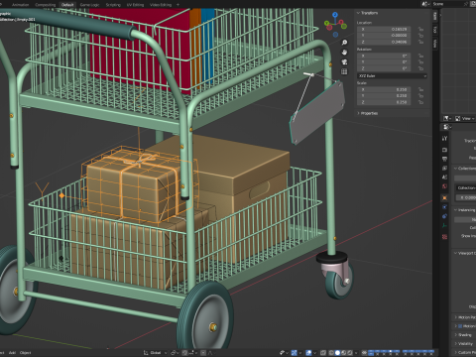Select material preview shading icon
Image resolution: width=476 pixels, height=357 pixels.
click(x=344, y=353)
